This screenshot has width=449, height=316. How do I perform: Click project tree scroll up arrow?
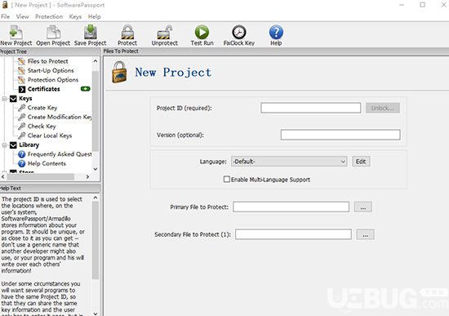click(96, 61)
